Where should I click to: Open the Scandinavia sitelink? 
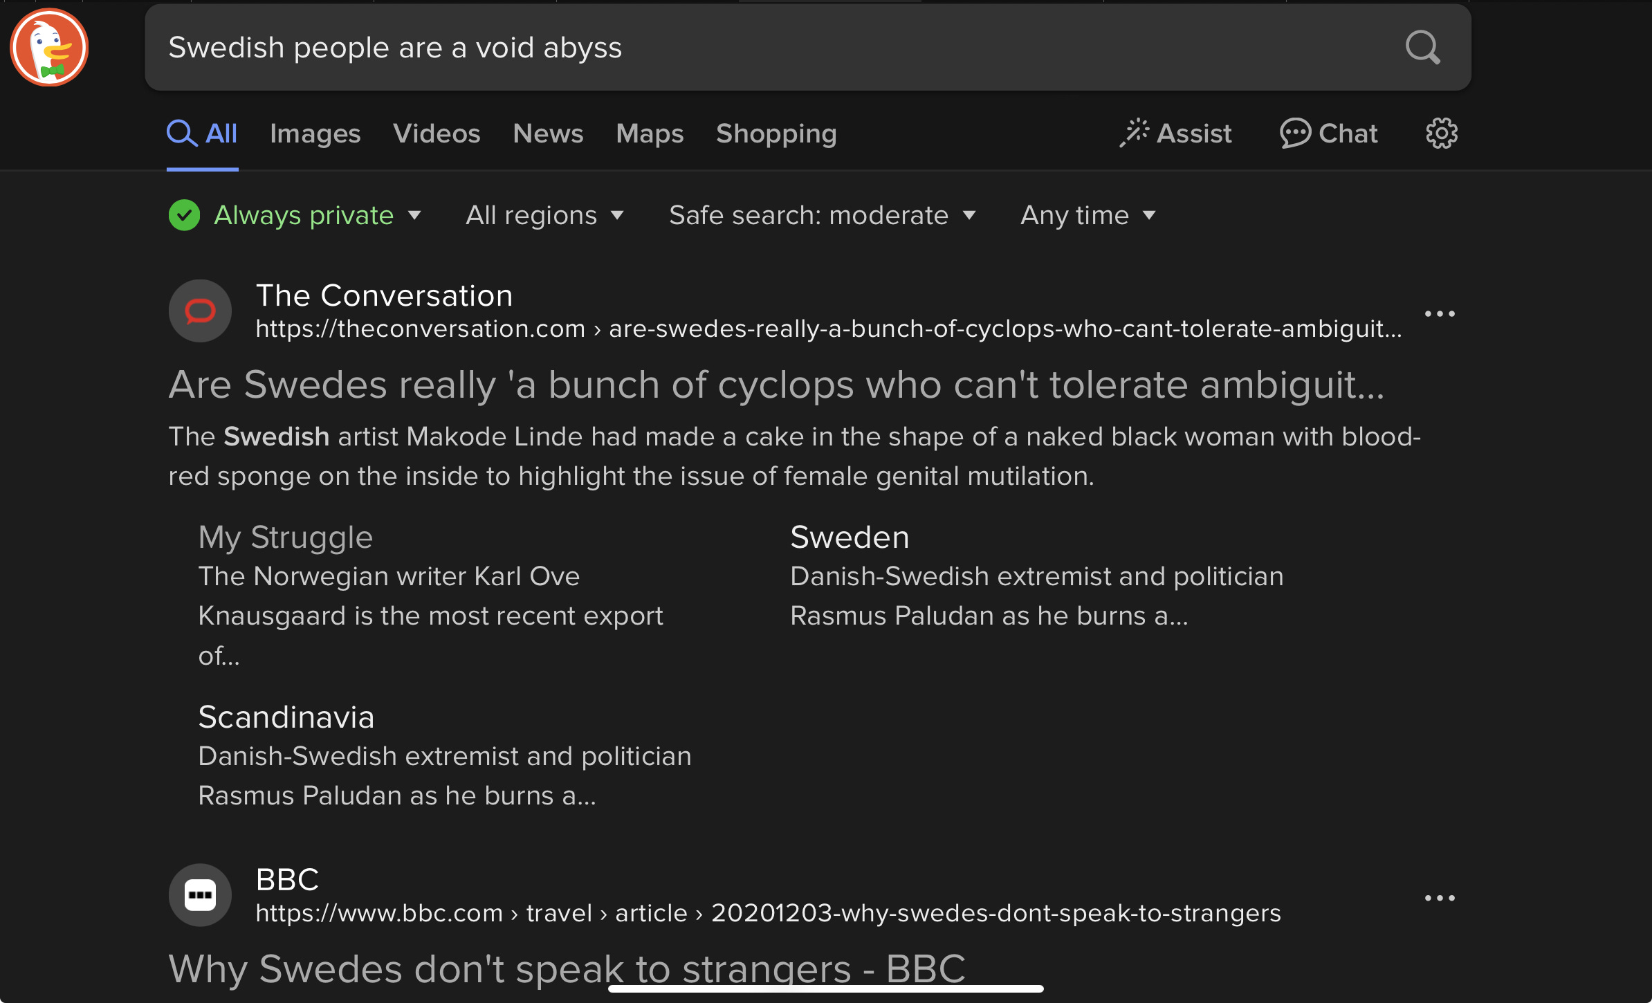coord(286,717)
